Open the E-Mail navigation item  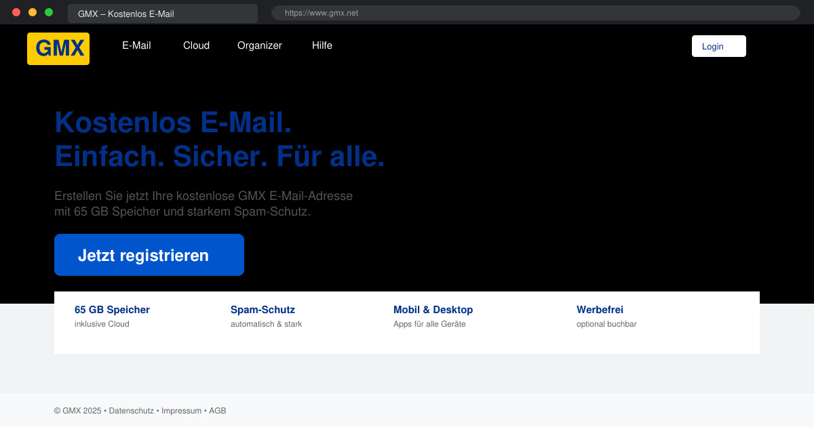(x=136, y=45)
